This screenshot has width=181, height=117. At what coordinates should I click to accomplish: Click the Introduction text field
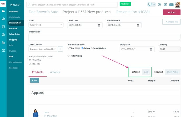pyautogui.click(x=104, y=37)
